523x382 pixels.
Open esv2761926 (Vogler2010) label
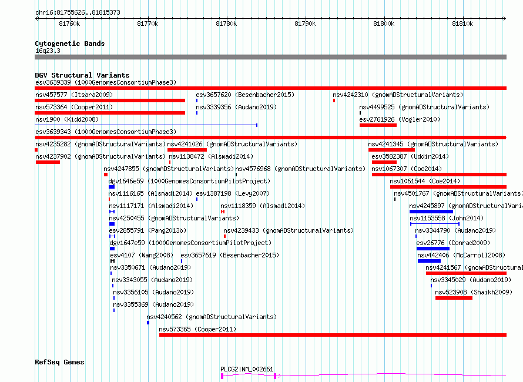tap(400, 119)
